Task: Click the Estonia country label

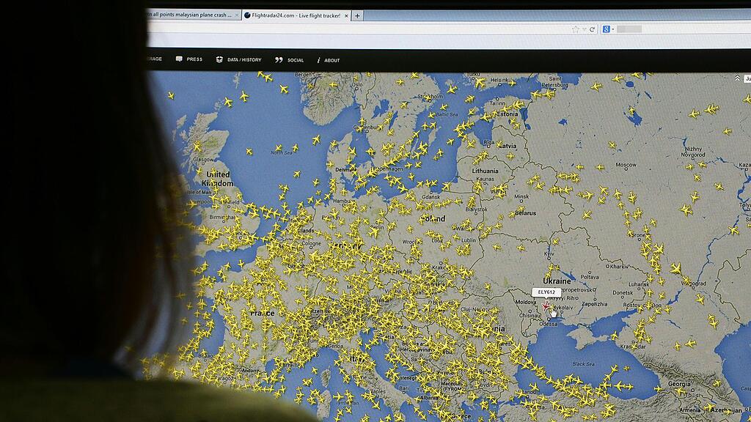Action: (508, 114)
